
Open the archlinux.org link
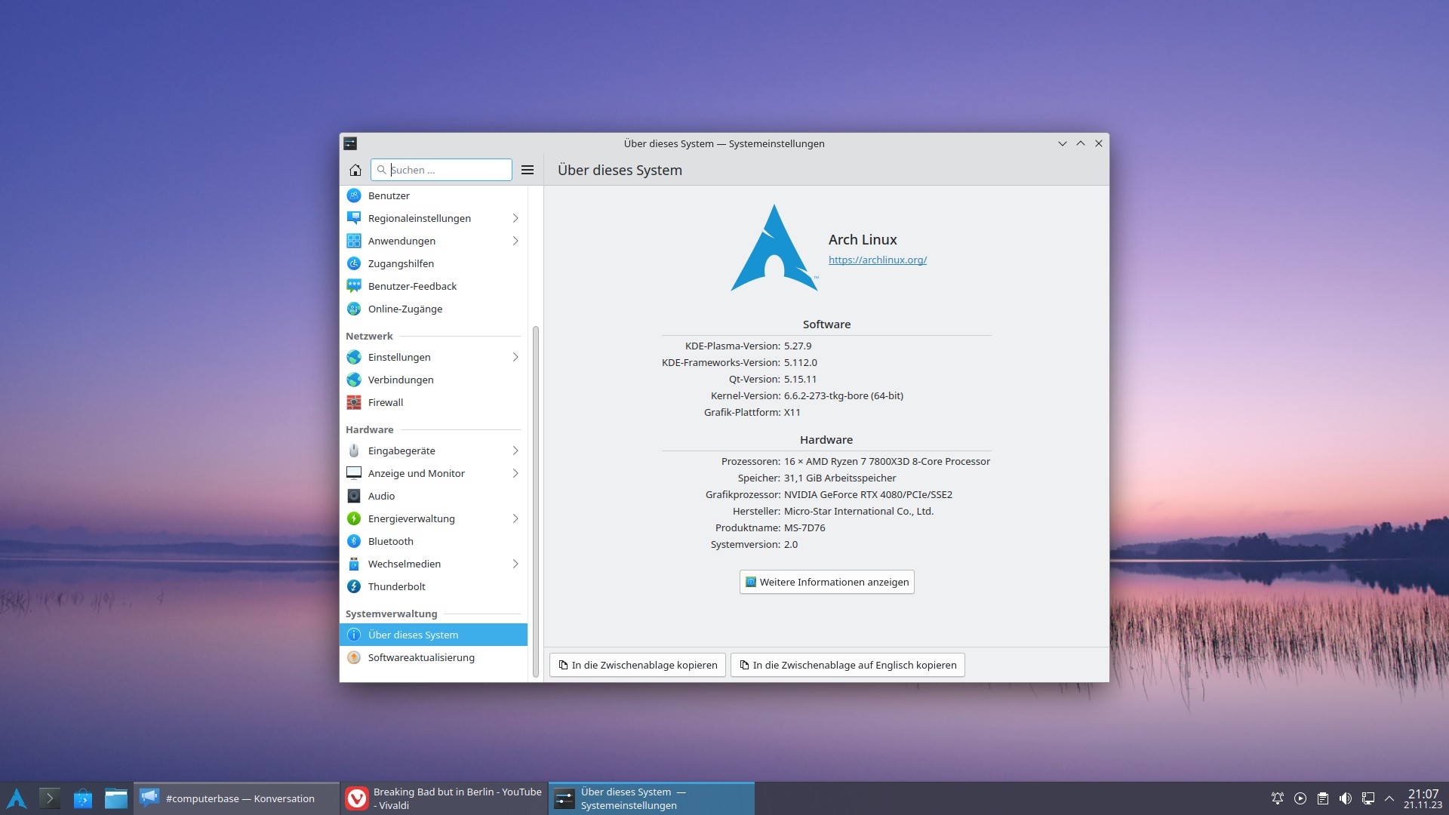pos(877,260)
